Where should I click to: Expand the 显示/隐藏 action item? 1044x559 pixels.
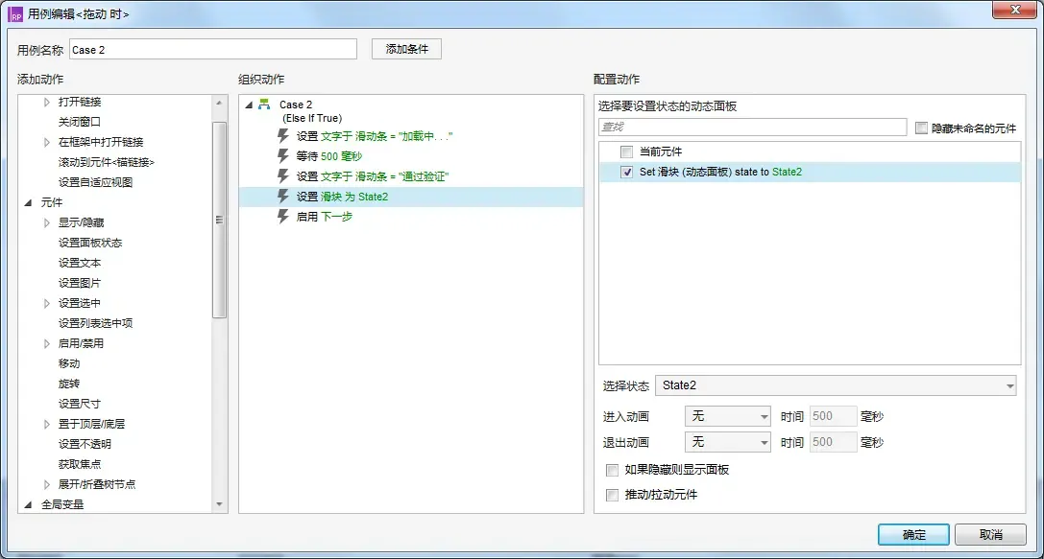[47, 222]
